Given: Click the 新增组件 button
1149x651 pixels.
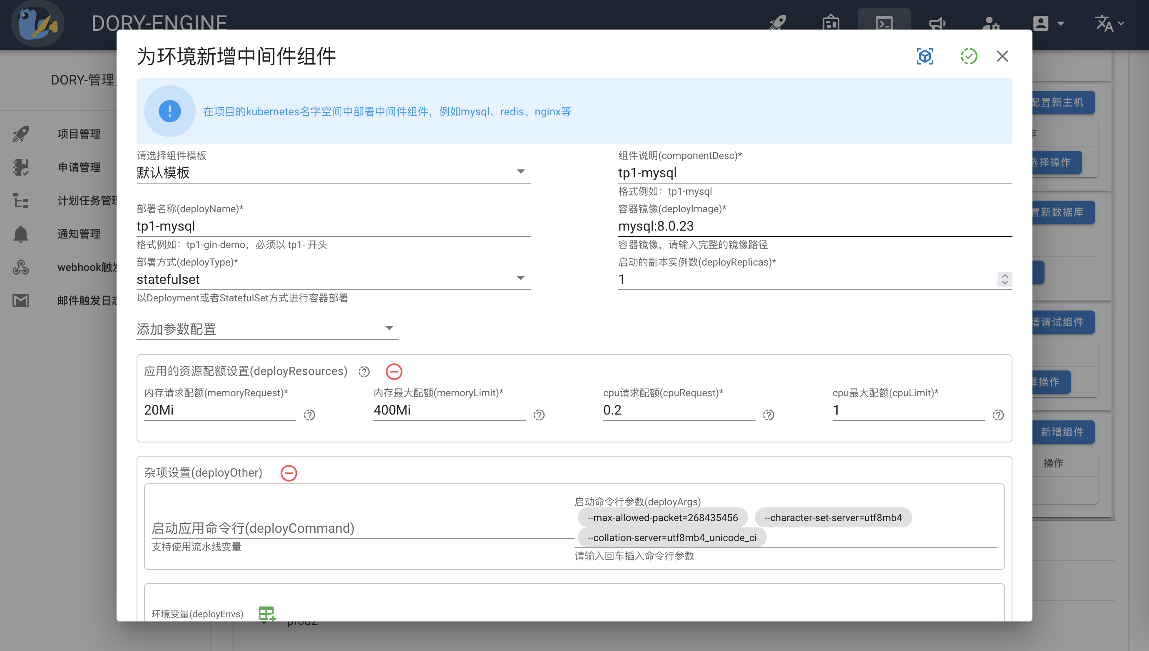Looking at the screenshot, I should pos(1064,432).
